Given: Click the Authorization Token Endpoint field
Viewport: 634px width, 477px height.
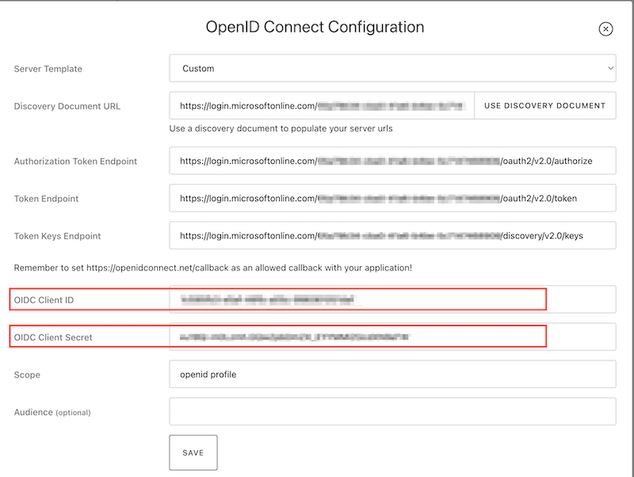Looking at the screenshot, I should [x=392, y=161].
